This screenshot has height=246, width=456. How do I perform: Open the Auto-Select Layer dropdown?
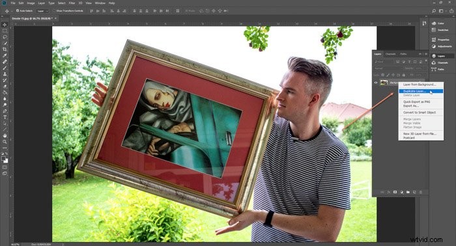(x=42, y=11)
